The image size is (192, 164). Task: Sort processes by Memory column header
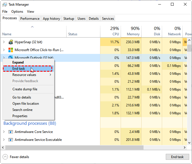pos(131,31)
